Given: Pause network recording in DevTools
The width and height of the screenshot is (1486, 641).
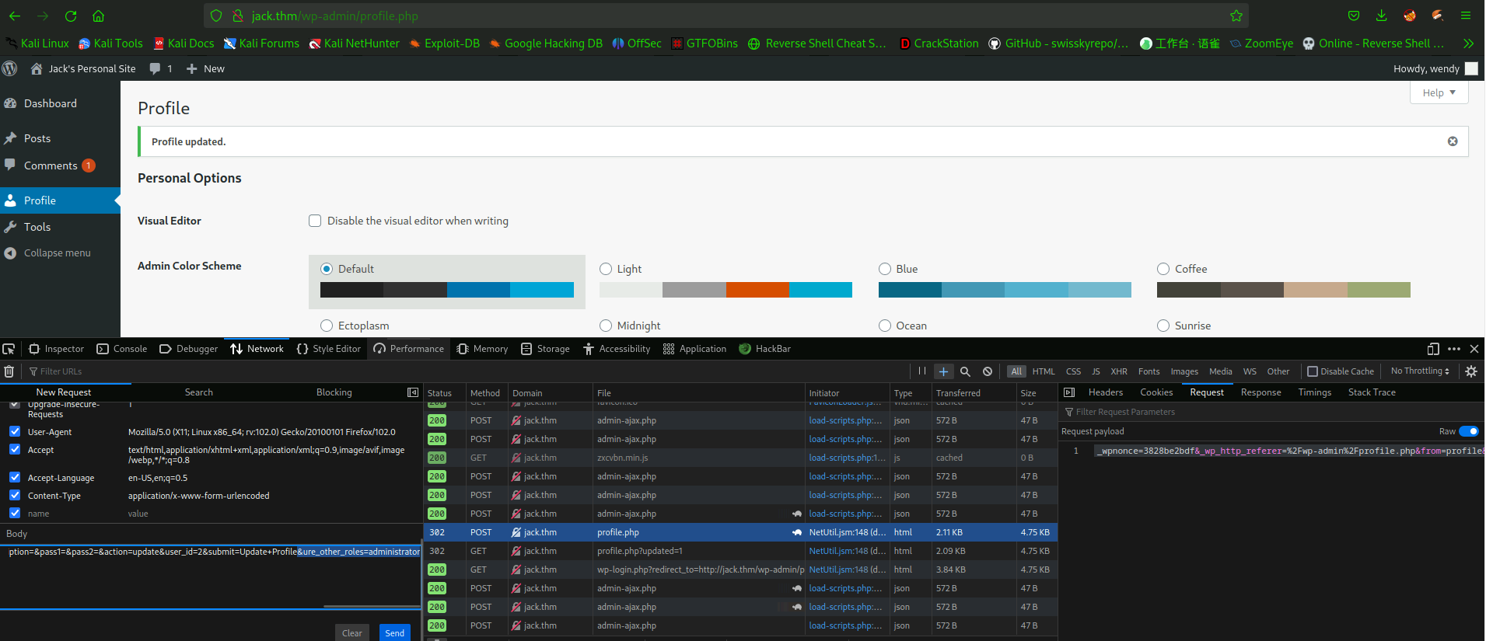Looking at the screenshot, I should pyautogui.click(x=921, y=371).
